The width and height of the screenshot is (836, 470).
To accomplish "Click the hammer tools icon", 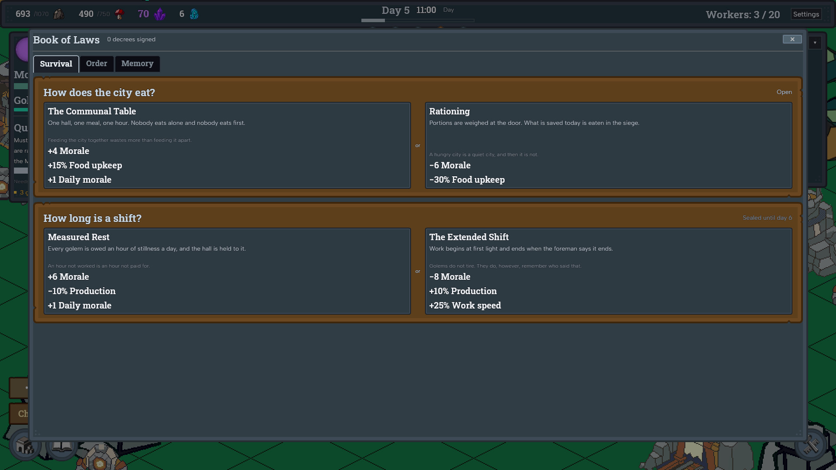I will pyautogui.click(x=811, y=445).
